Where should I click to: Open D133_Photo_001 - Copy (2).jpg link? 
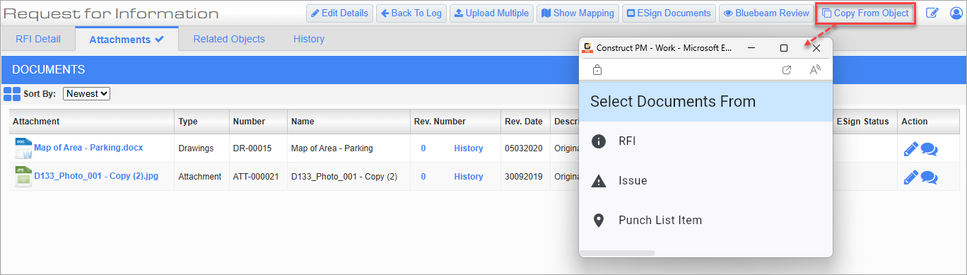tap(96, 176)
